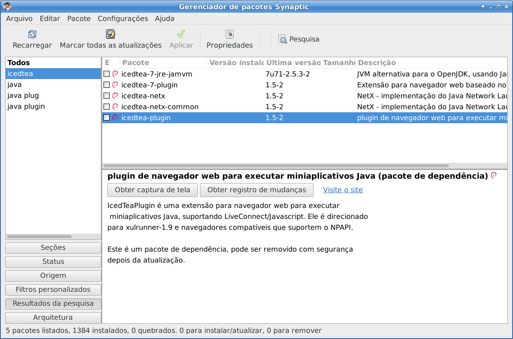The width and height of the screenshot is (513, 339).
Task: Click Debian swirl beside the description heading
Action: [494, 175]
